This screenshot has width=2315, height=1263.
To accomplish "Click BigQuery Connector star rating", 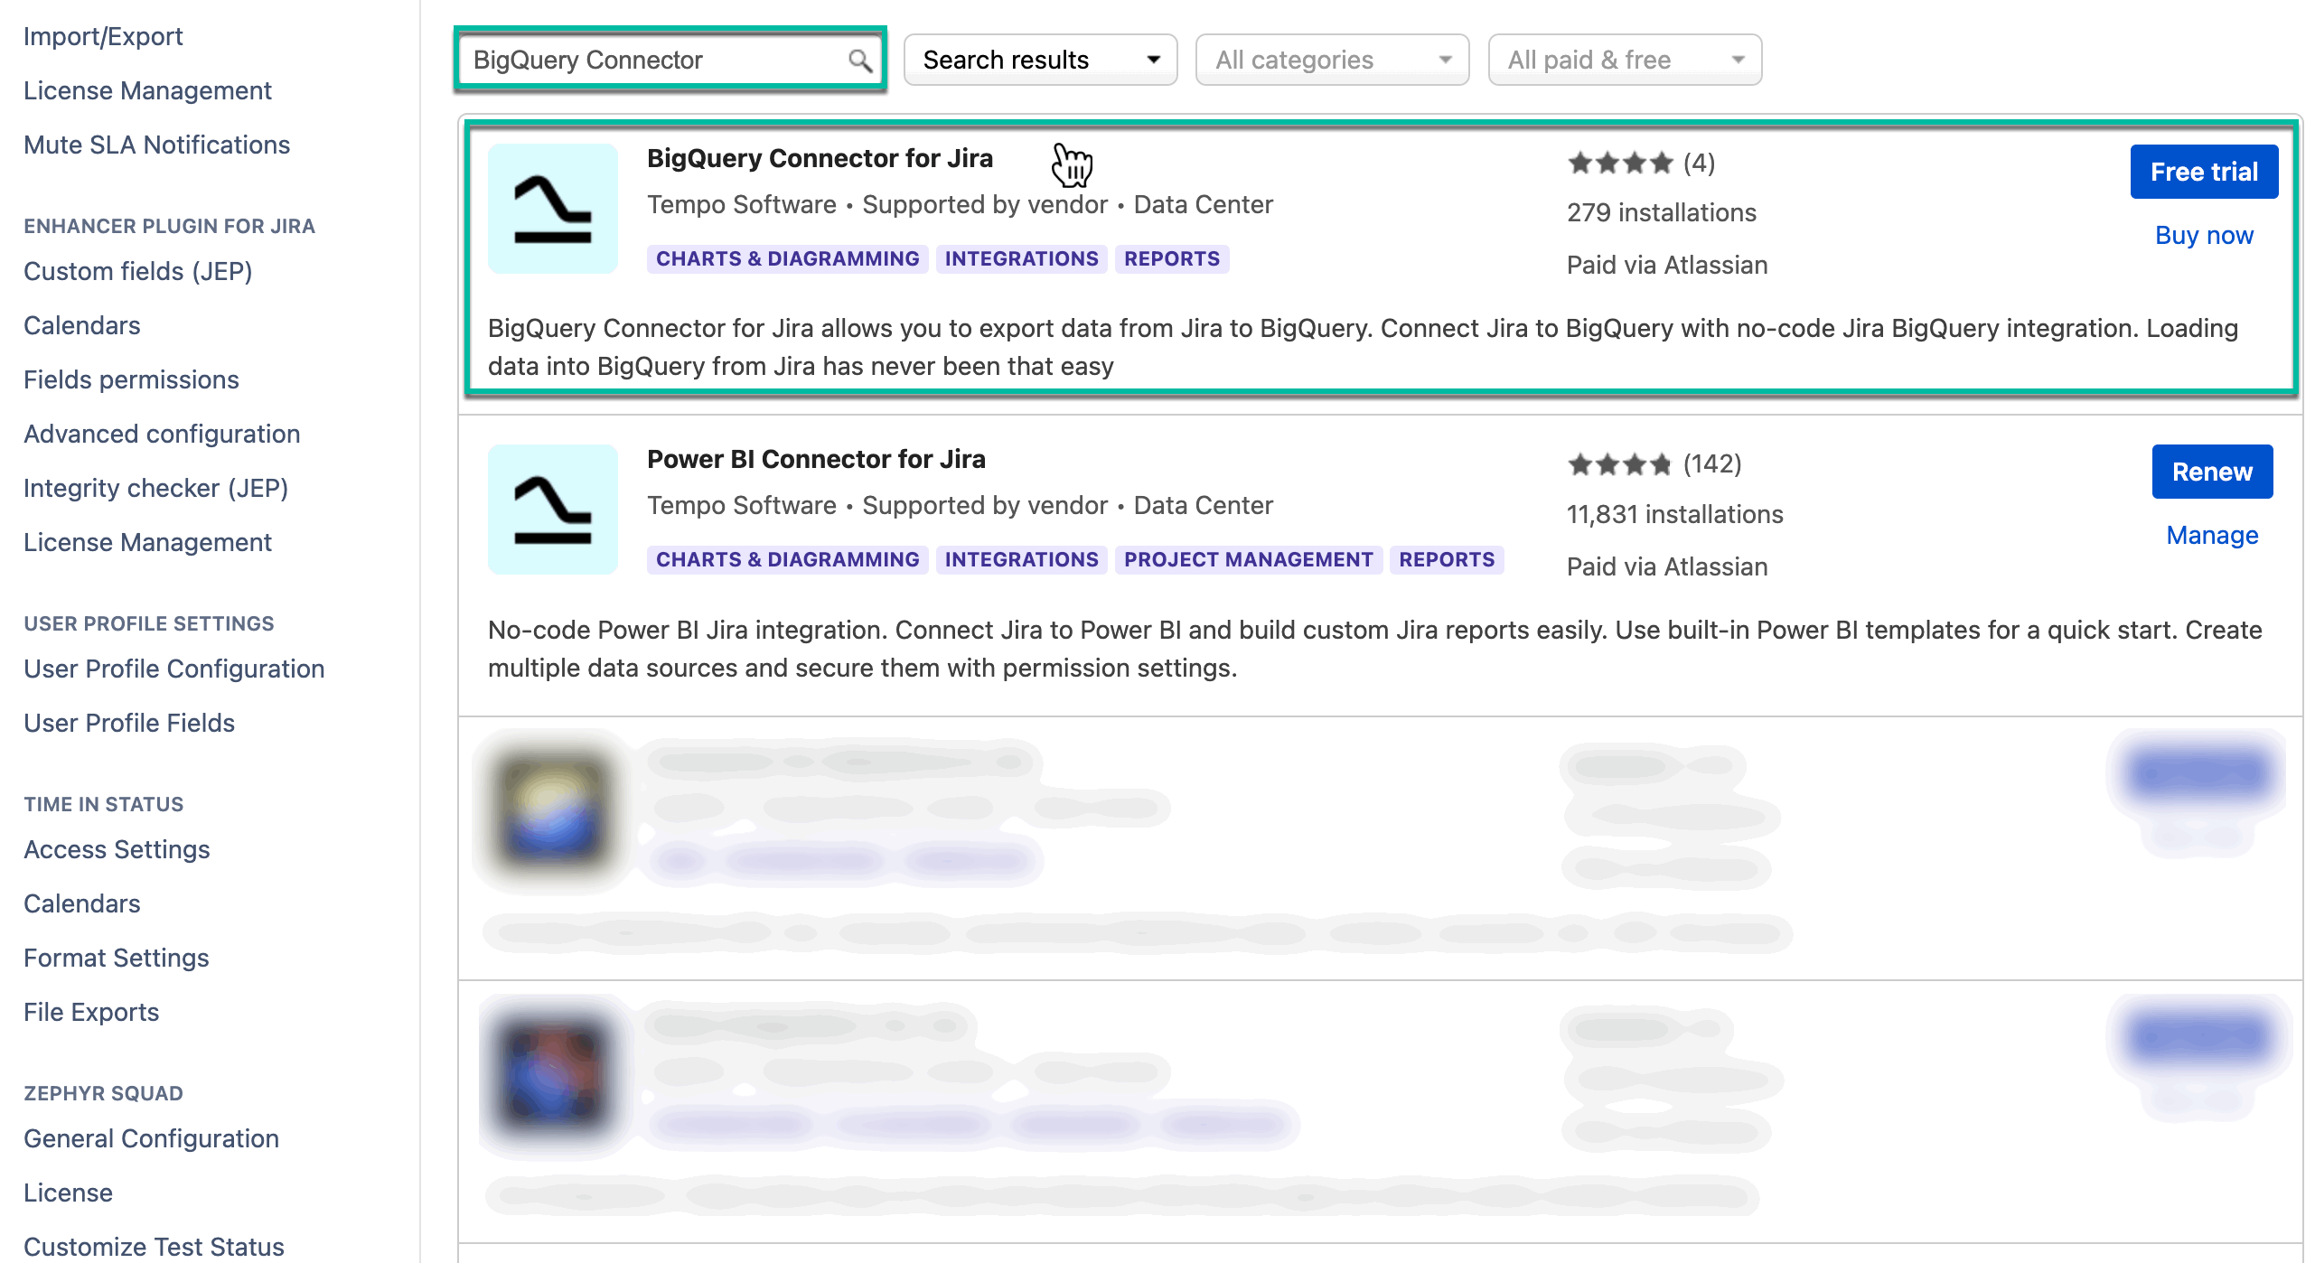I will pos(1620,164).
